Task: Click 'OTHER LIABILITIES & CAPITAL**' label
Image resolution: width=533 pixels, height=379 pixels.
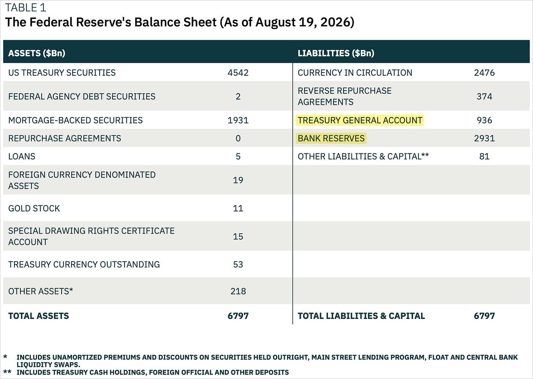Action: click(x=363, y=156)
